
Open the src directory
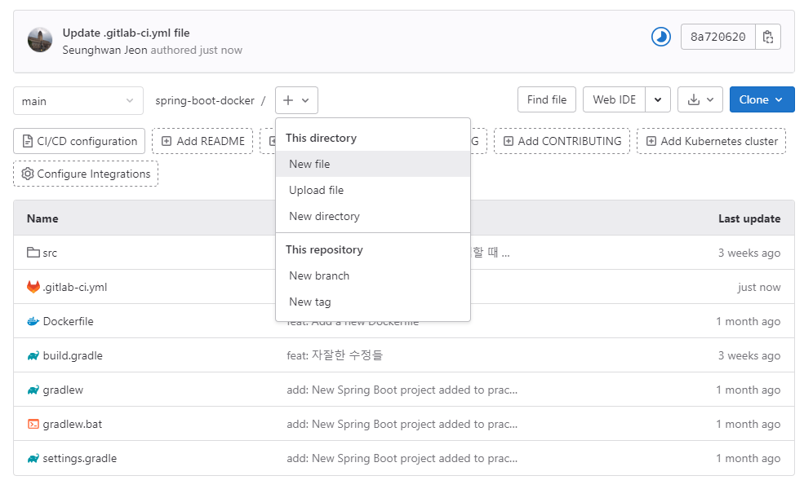50,253
